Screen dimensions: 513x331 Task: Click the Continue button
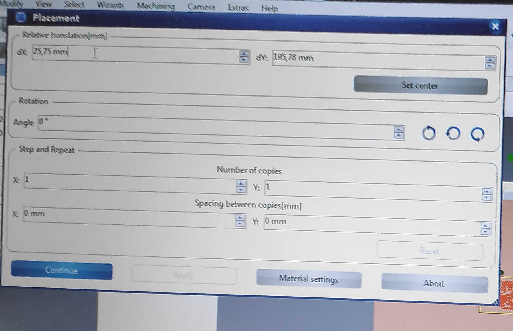pyautogui.click(x=62, y=270)
